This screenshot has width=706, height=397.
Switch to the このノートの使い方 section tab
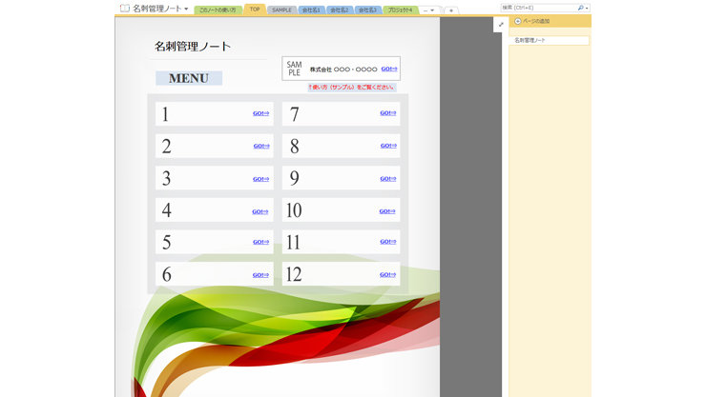click(218, 10)
